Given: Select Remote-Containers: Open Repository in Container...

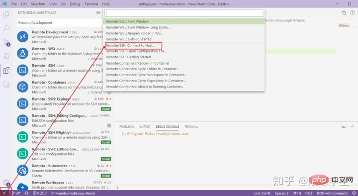Looking at the screenshot, I should click(x=184, y=81).
